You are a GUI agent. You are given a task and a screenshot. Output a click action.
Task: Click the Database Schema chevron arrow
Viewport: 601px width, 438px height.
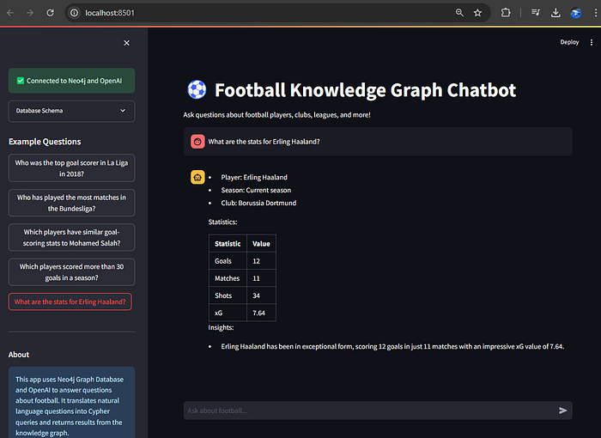click(x=123, y=111)
